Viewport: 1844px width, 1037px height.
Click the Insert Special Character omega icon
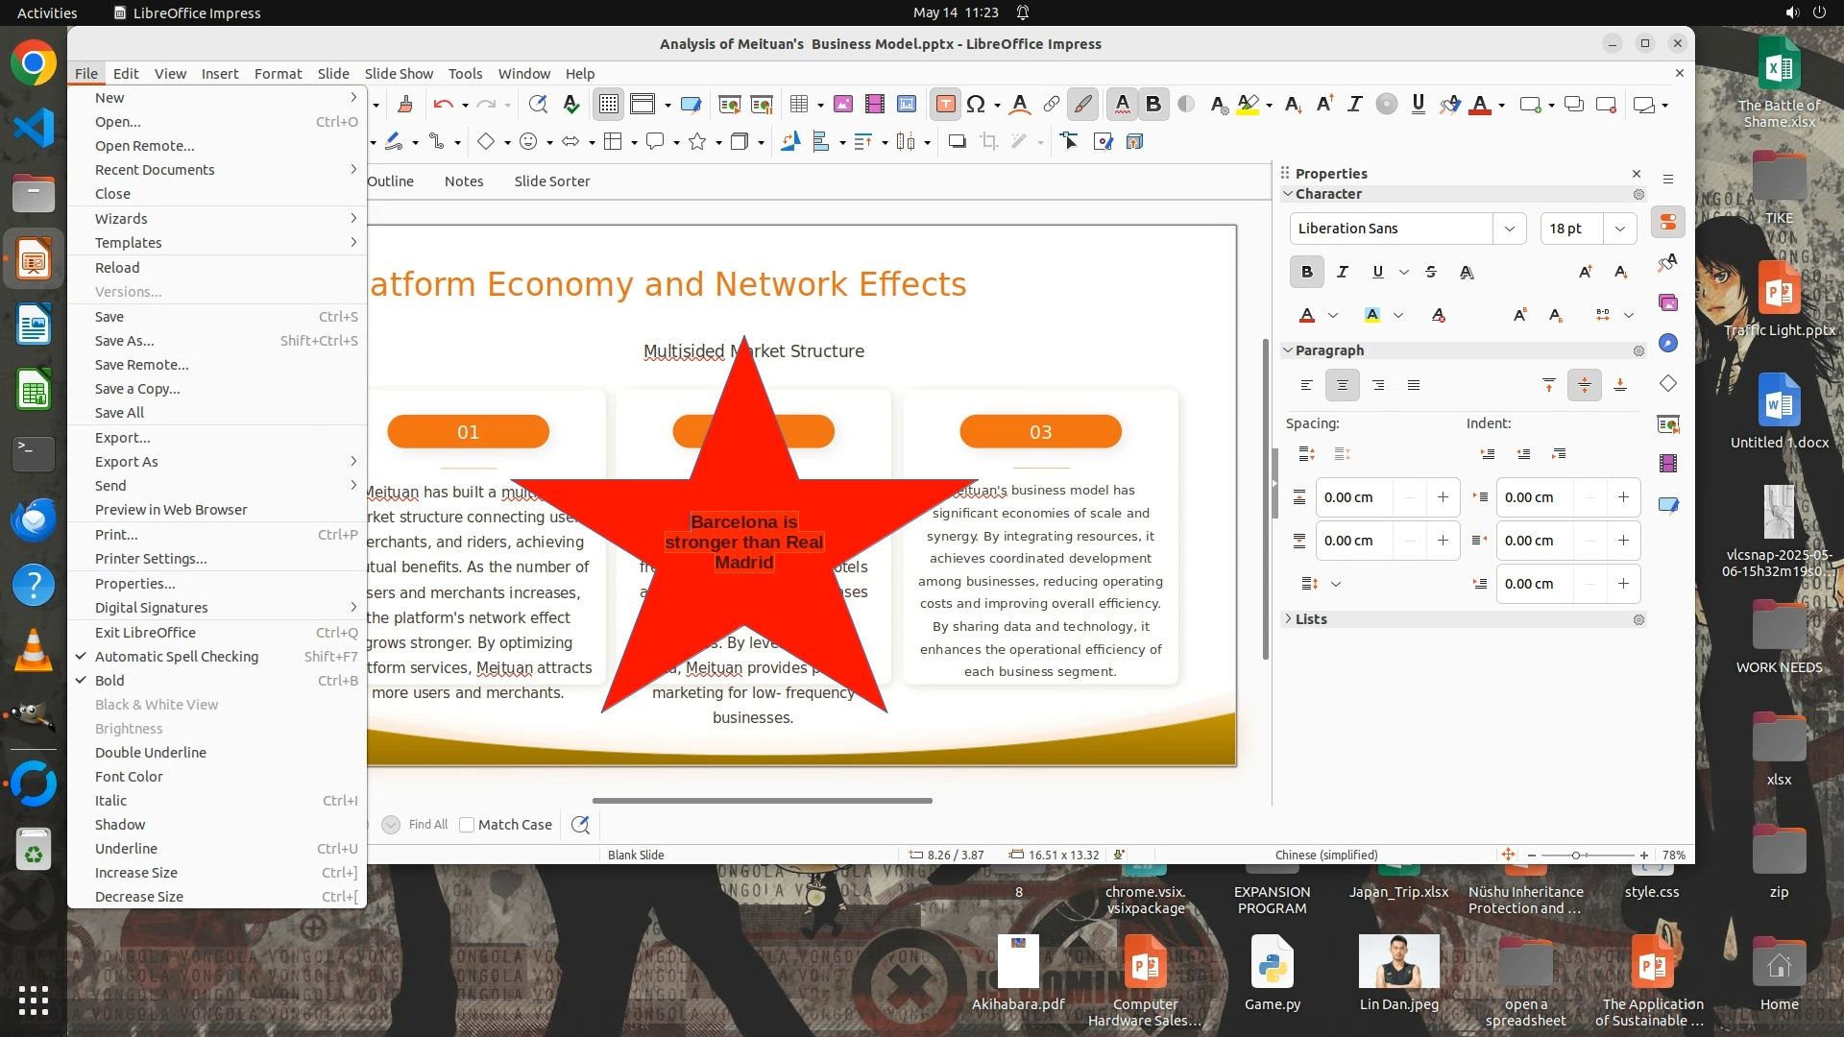[x=976, y=105]
